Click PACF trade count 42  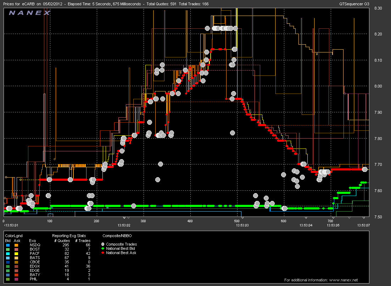pos(88,254)
